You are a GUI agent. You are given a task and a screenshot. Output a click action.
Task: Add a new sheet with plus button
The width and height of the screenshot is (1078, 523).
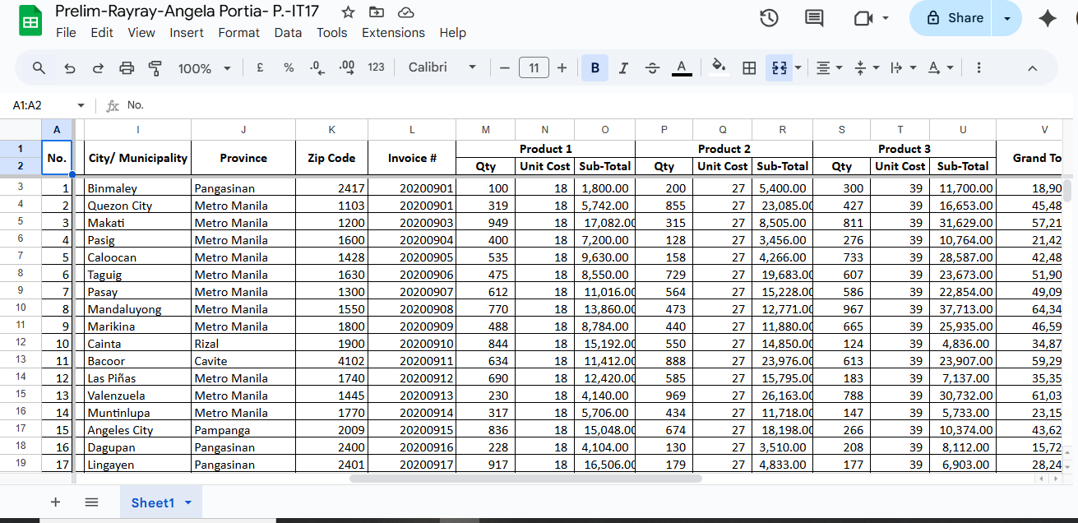(56, 502)
